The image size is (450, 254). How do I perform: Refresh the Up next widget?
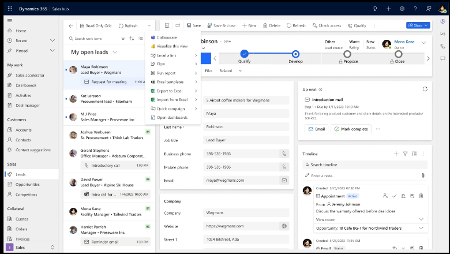point(425,89)
